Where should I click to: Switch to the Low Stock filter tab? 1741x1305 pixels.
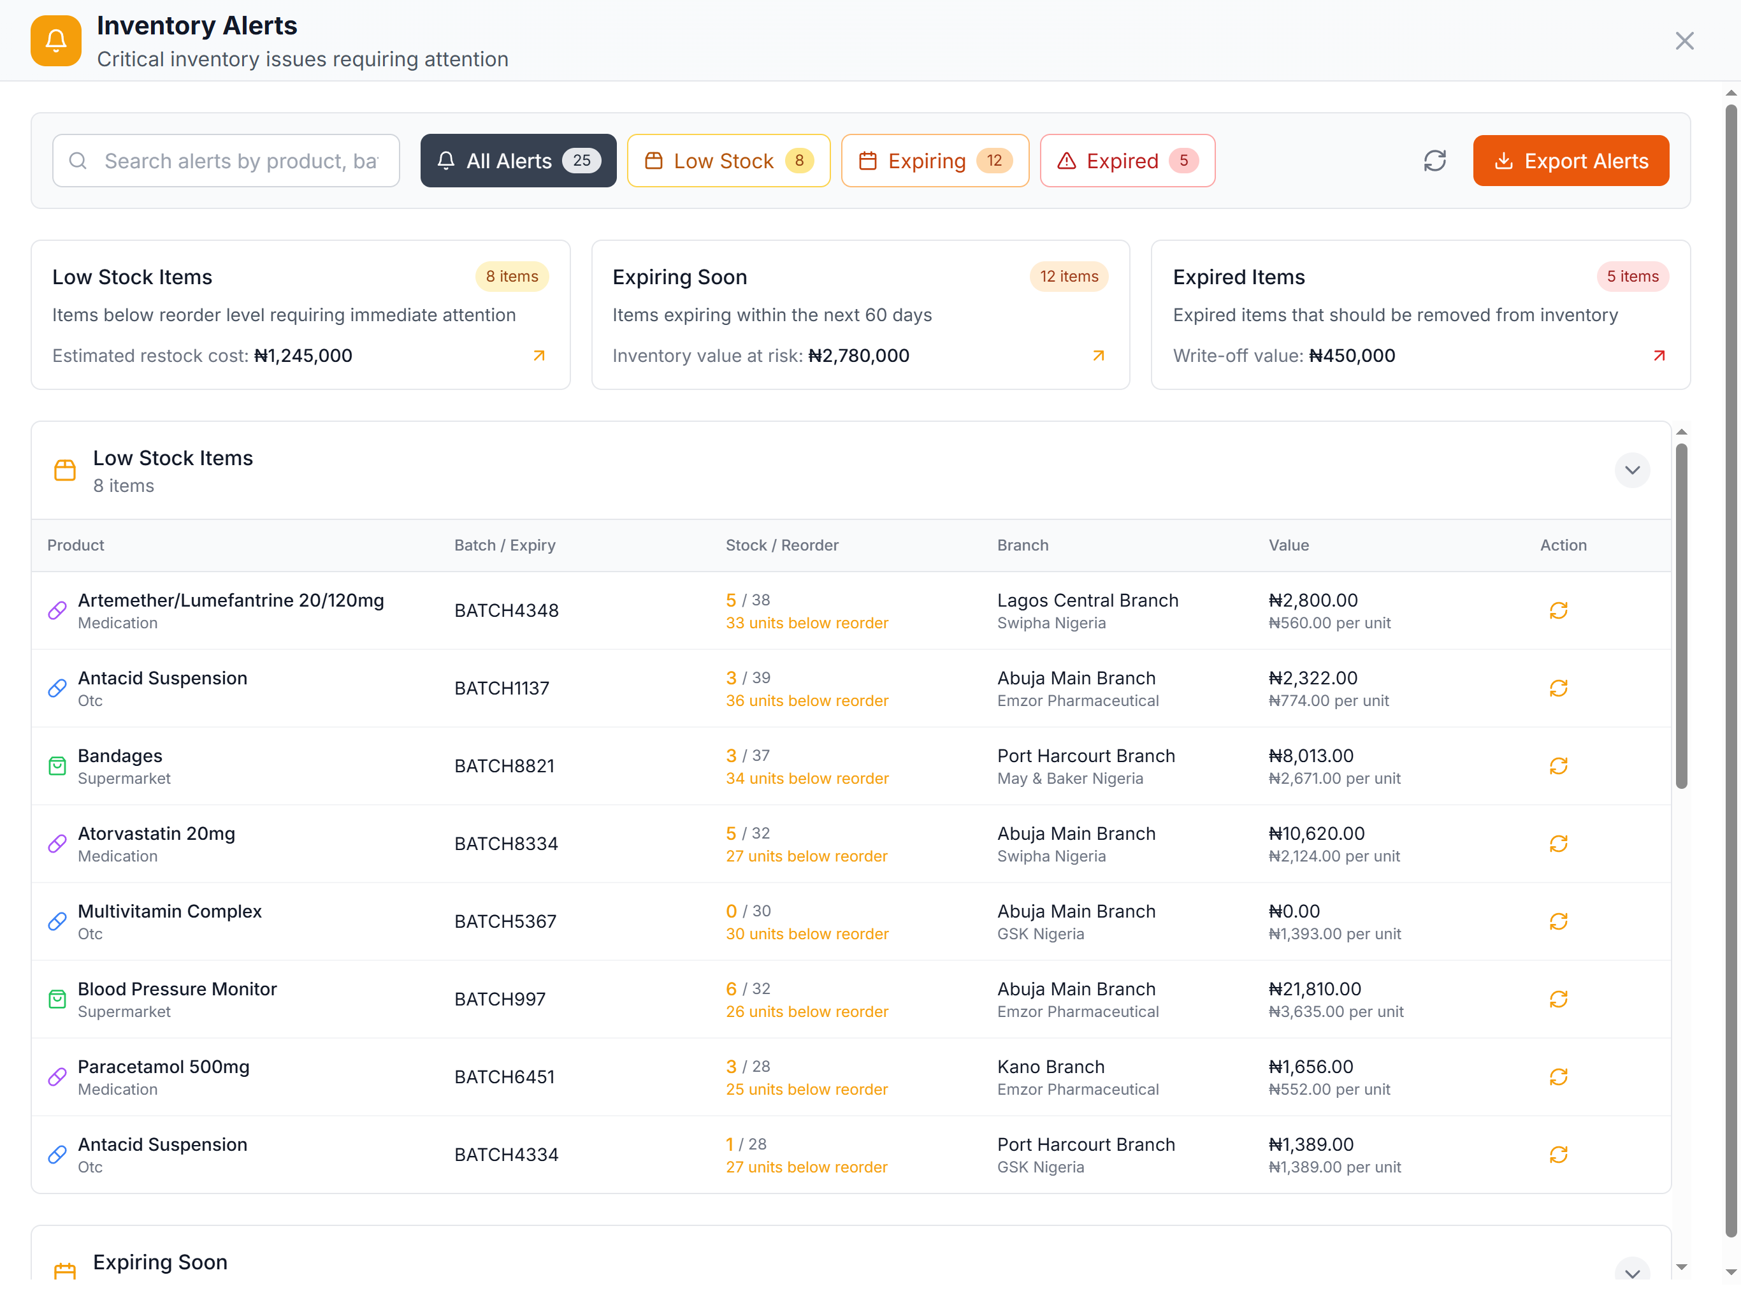coord(728,161)
